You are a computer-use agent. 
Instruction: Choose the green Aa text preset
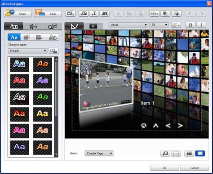[x=43, y=98]
